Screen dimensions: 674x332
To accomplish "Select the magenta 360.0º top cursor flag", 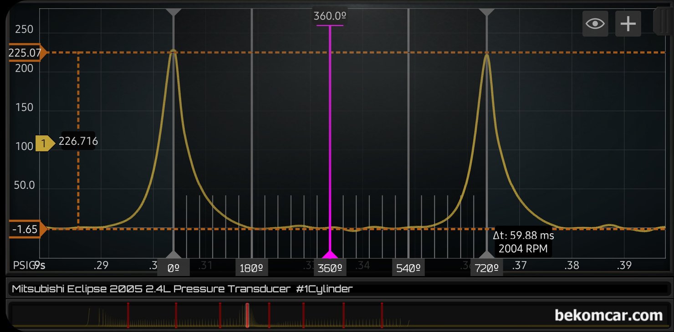I will 330,16.
